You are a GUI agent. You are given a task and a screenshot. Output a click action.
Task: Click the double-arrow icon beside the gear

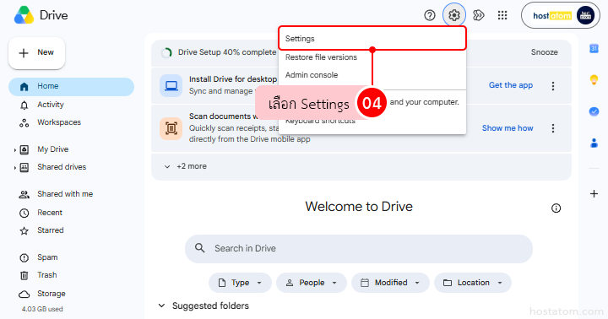479,15
